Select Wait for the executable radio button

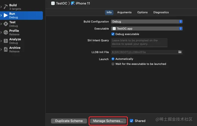point(113,64)
